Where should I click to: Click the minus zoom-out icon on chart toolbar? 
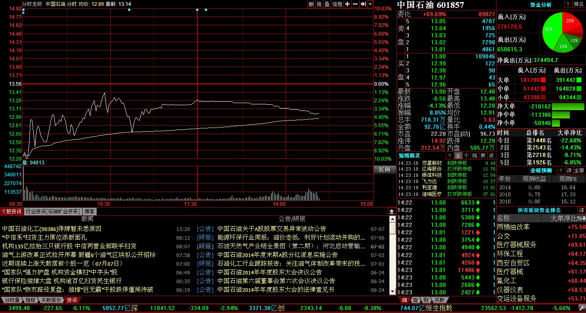tap(355, 4)
